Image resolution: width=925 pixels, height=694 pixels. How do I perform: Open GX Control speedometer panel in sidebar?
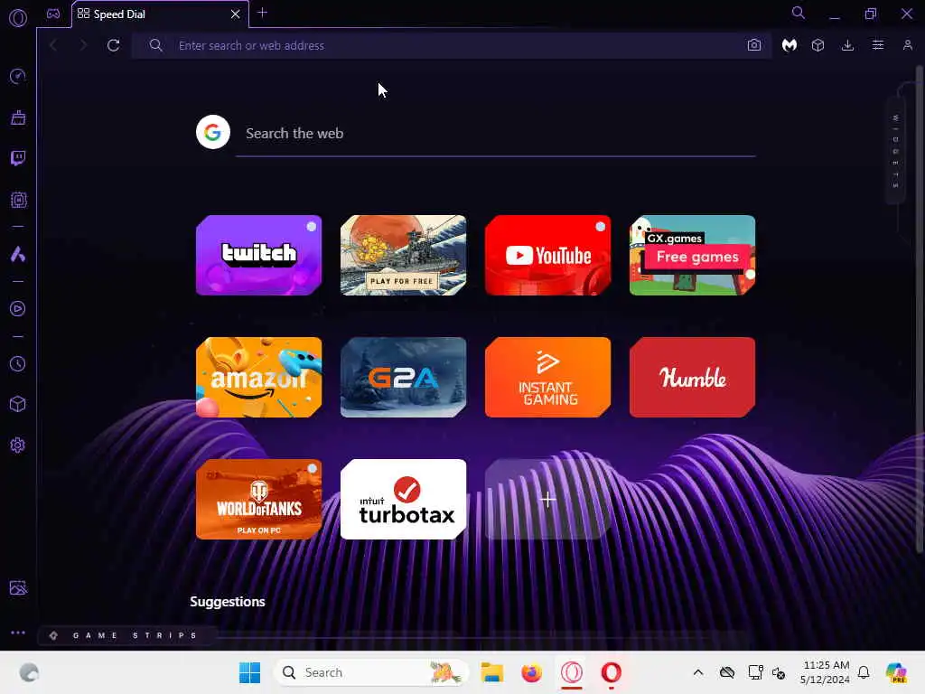(x=18, y=76)
